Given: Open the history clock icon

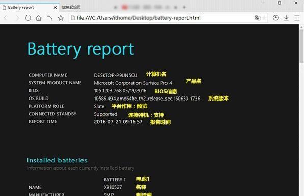Looking at the screenshot, I should coord(275,18).
